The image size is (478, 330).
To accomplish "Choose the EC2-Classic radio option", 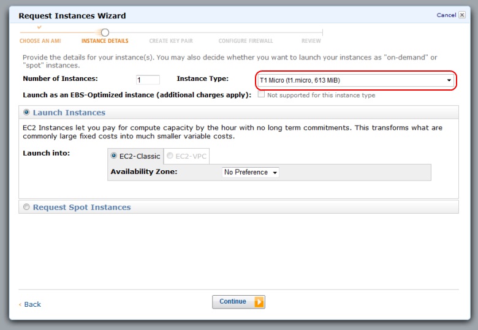I will [114, 156].
